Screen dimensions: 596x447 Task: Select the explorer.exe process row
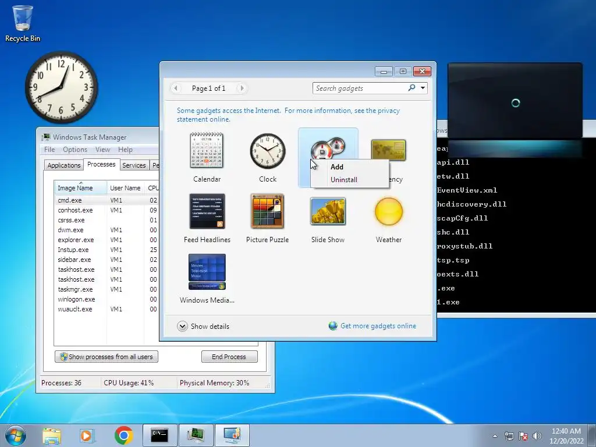(107, 239)
